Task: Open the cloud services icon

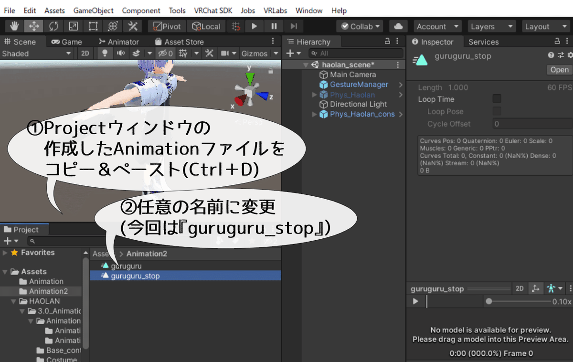Action: click(x=399, y=26)
